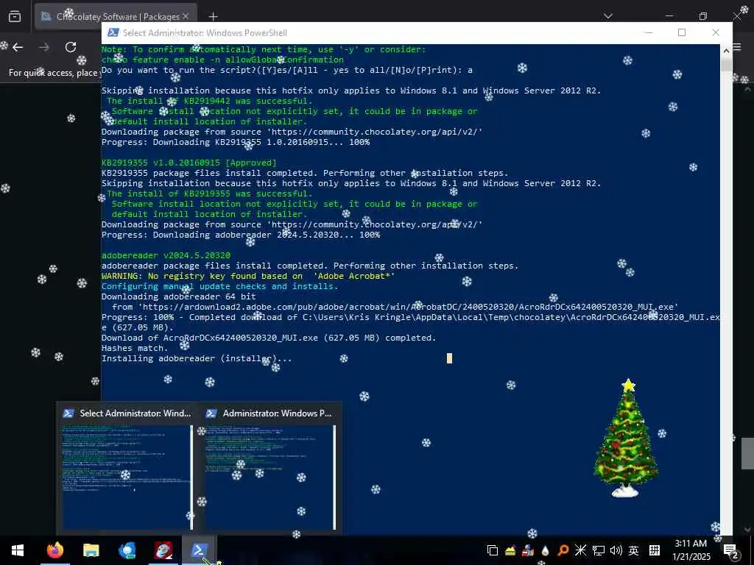Click the water drop tray icon

click(546, 550)
